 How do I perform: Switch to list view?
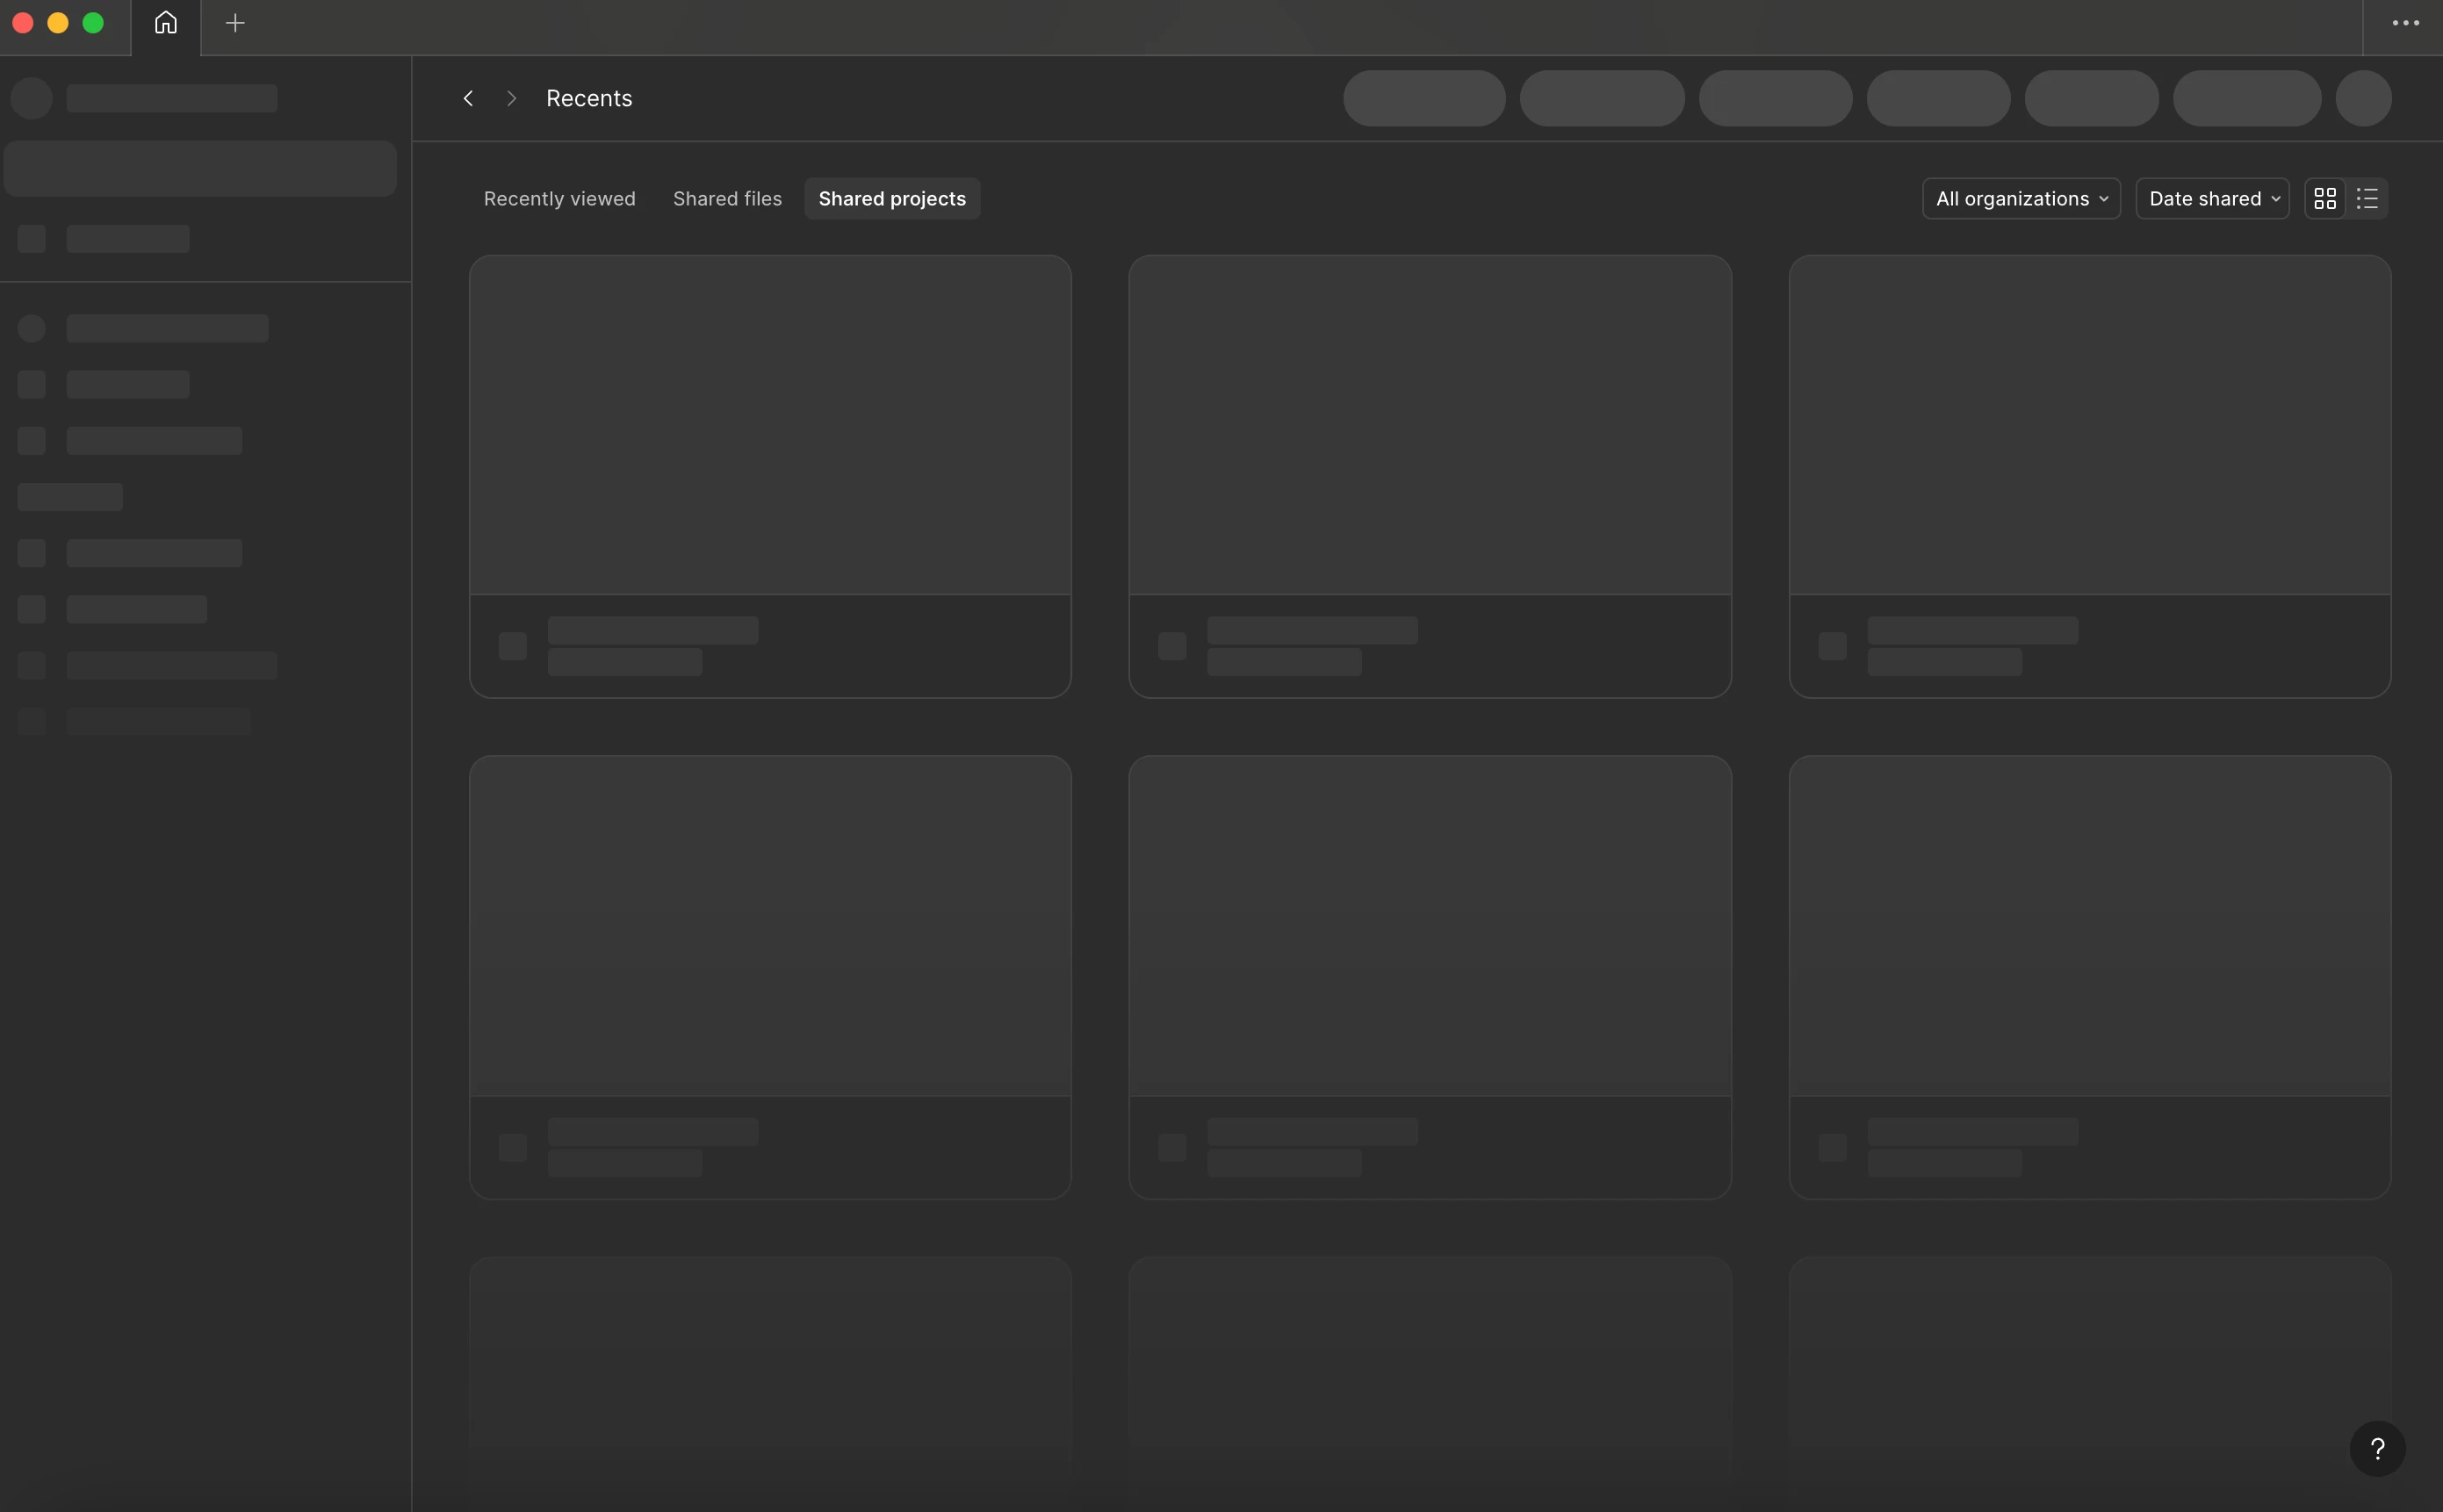tap(2367, 198)
